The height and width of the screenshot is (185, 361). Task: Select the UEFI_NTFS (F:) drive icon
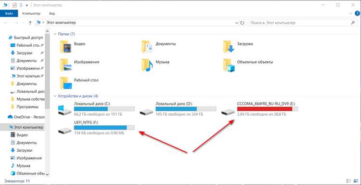[x=64, y=131]
